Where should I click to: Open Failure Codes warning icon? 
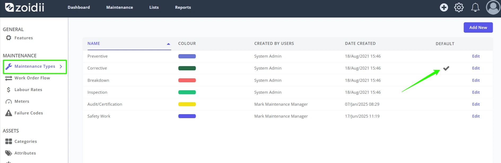click(9, 113)
